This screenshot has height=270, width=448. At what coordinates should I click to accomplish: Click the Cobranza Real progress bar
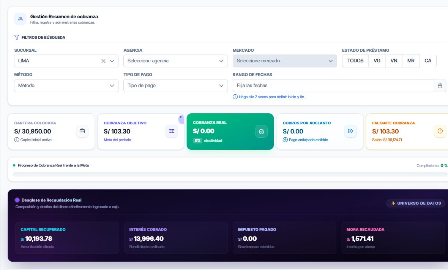click(x=230, y=175)
